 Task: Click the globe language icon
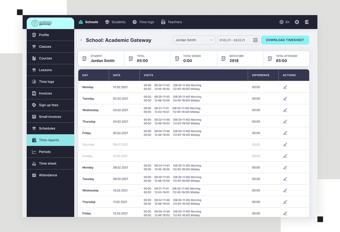pyautogui.click(x=281, y=22)
